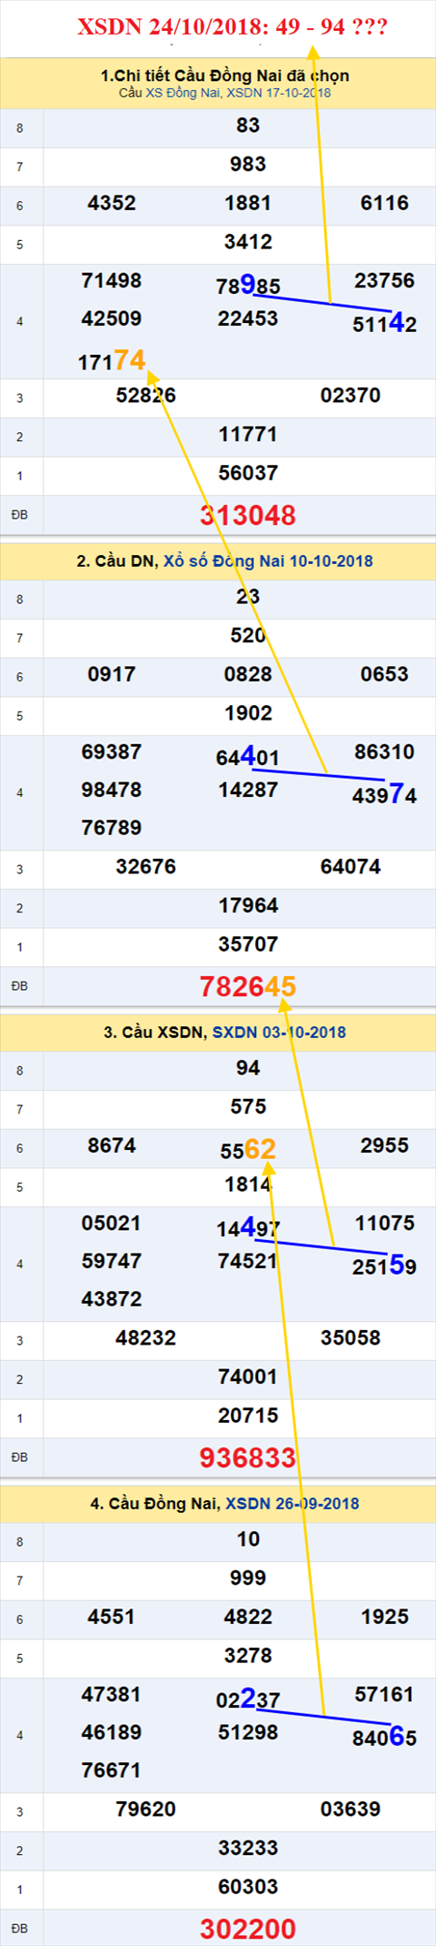Click the number 47381
The image size is (436, 1946).
[112, 1694]
